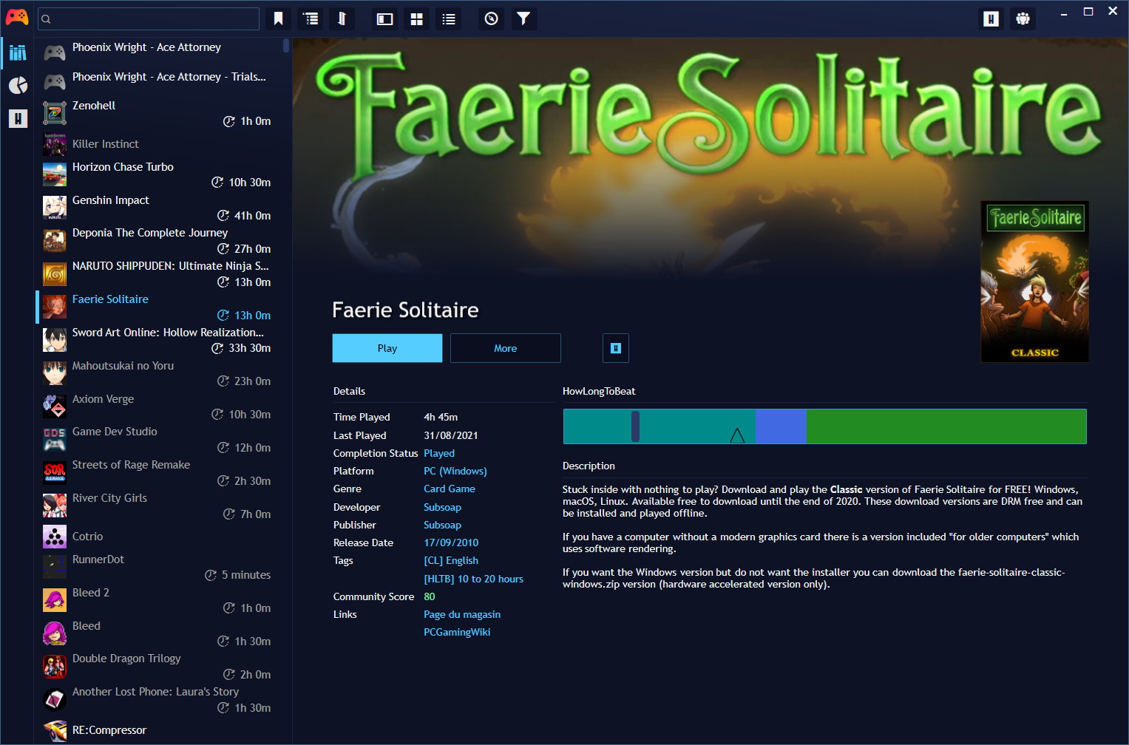1129x745 pixels.
Task: Click the Double Dragon Trilogy icon
Action: point(55,666)
